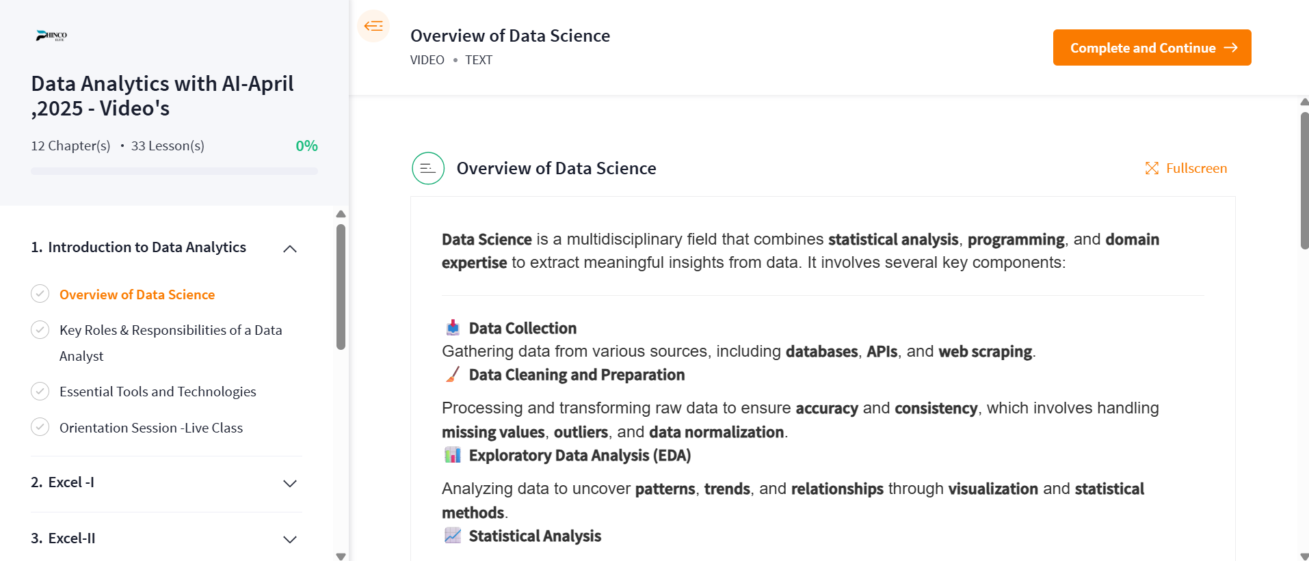The height and width of the screenshot is (561, 1309).
Task: Collapse Introduction to Data Analytics chapter
Action: pos(290,249)
